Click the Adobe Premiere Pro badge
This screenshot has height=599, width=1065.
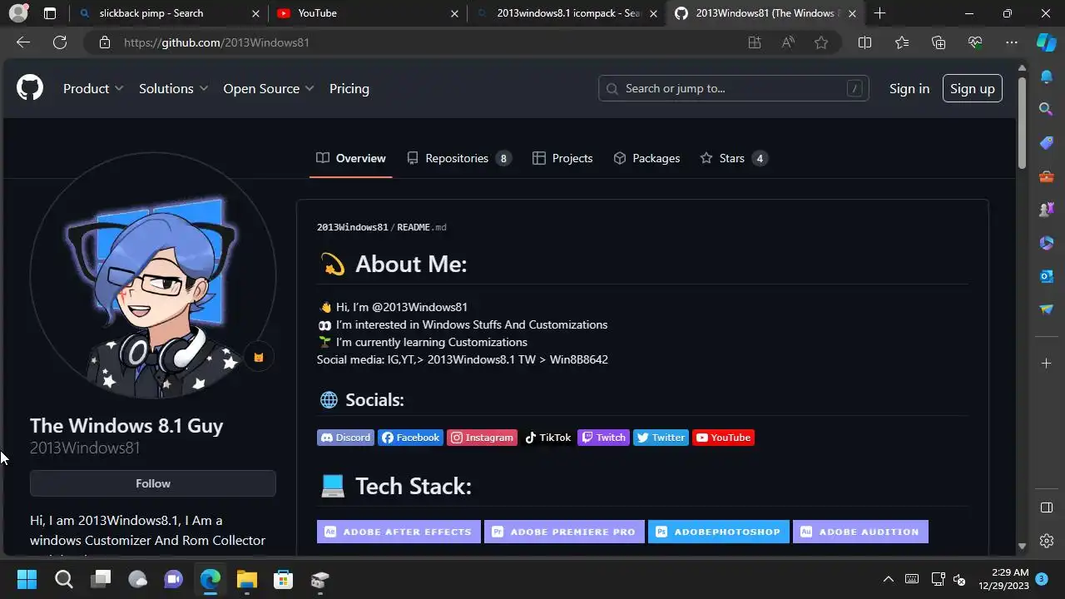(x=565, y=532)
